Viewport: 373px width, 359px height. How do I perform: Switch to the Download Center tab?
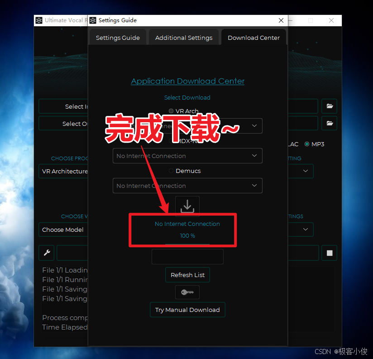[253, 38]
